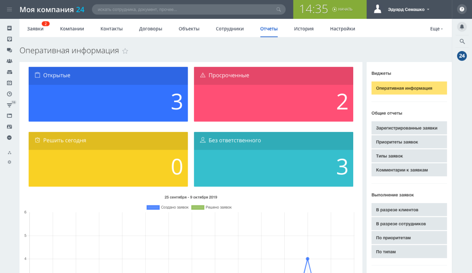Image resolution: width=472 pixels, height=273 pixels.
Task: Select the calendar icon in the sidebar
Action: tap(9, 82)
